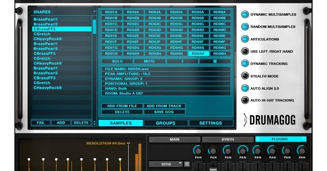Select sample cell RD03D

click(155, 30)
